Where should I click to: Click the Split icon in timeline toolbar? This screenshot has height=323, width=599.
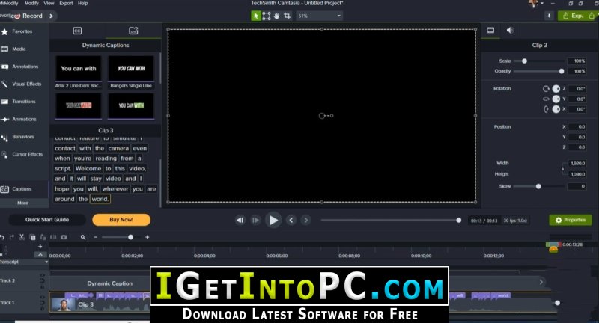[53, 237]
